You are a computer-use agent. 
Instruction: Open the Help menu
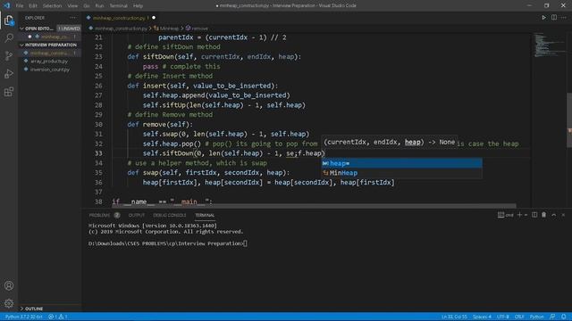pos(138,6)
